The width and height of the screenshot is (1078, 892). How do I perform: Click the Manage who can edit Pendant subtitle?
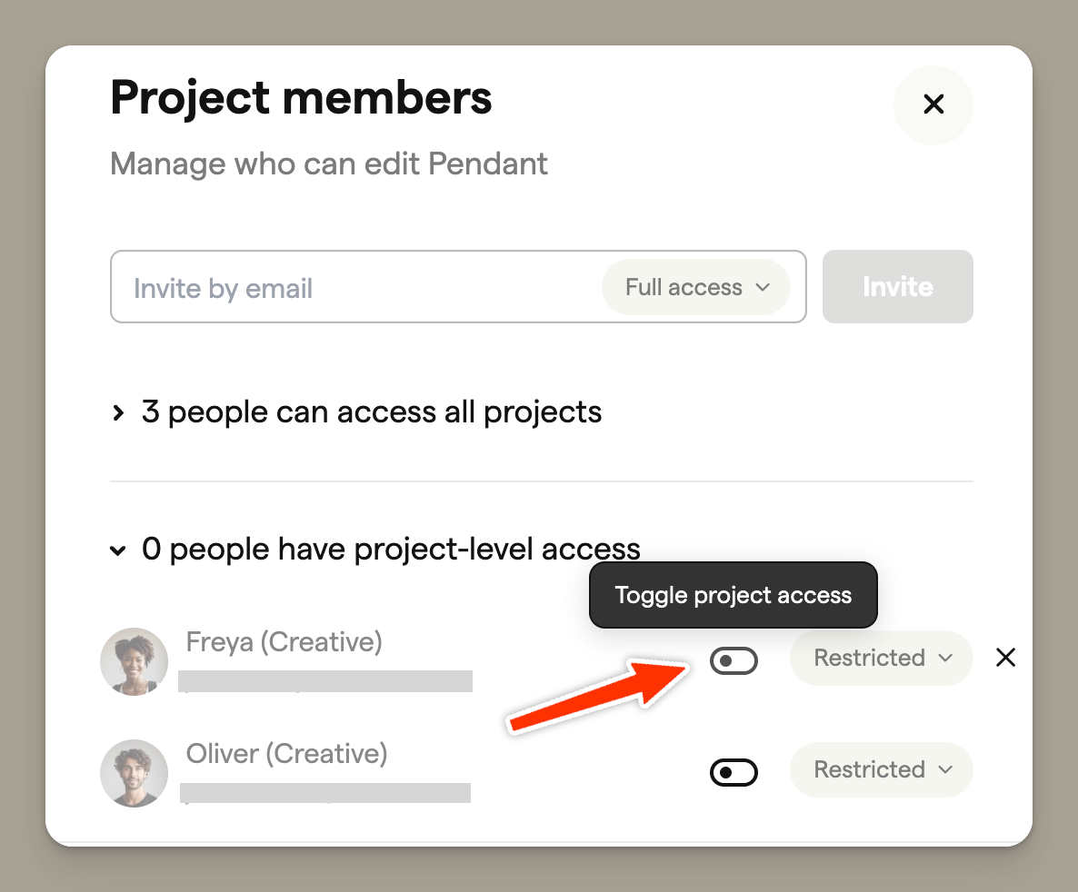[329, 164]
